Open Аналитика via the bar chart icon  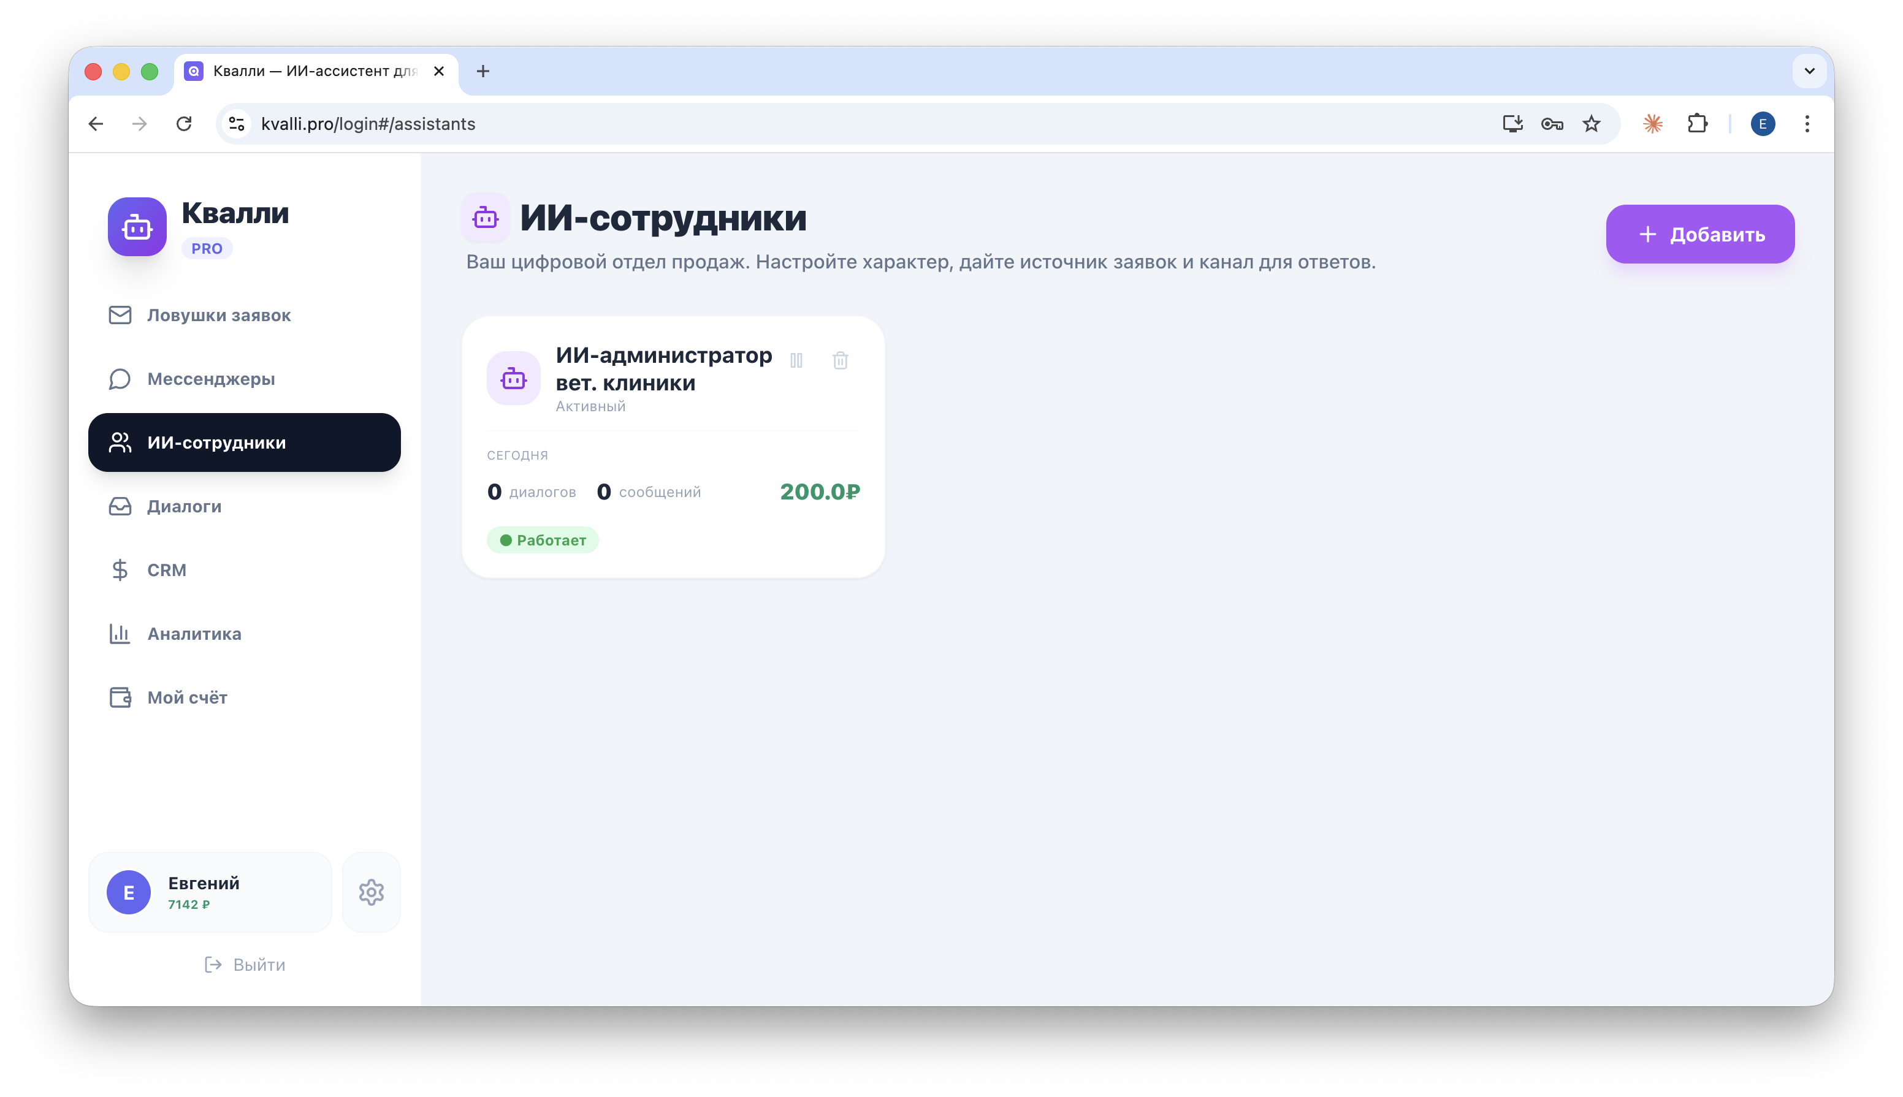(x=121, y=634)
